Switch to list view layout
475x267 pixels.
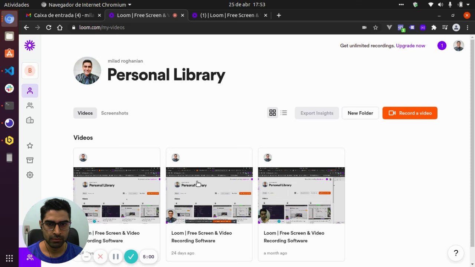(284, 113)
